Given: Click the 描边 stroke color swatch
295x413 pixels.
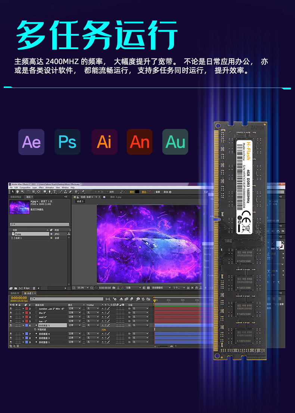Looking at the screenshot, I should click(149, 192).
